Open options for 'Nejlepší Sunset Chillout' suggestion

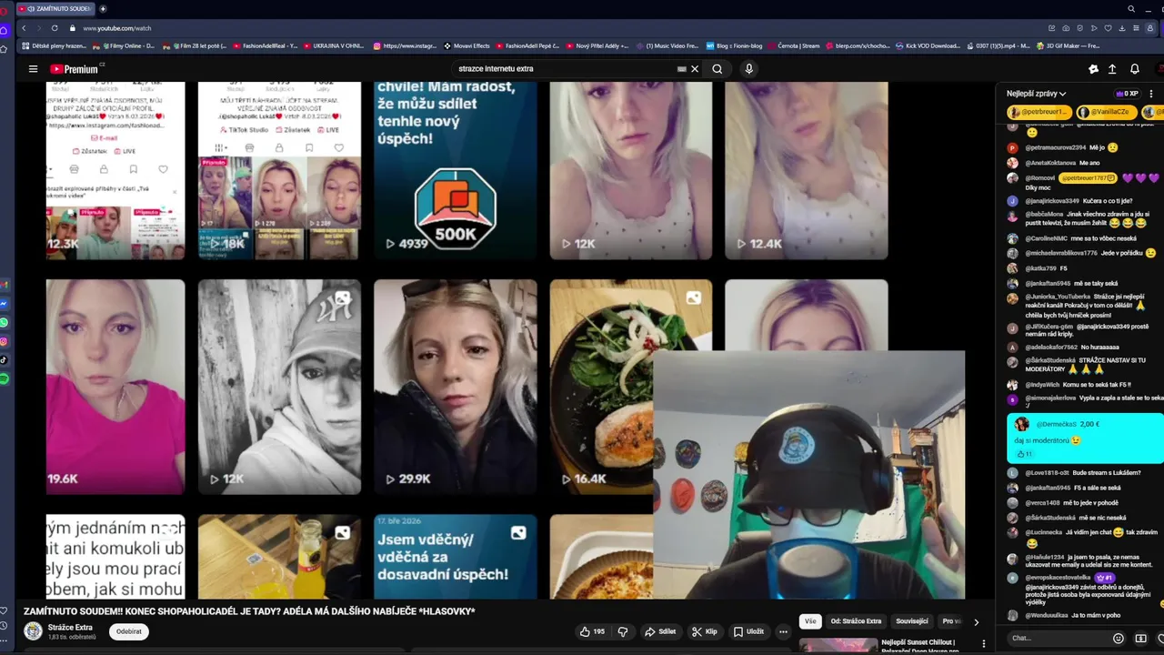coord(983,644)
